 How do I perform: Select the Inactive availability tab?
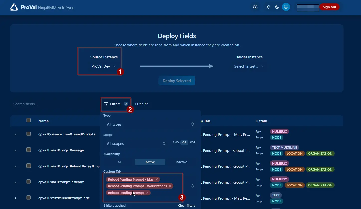pos(181,162)
